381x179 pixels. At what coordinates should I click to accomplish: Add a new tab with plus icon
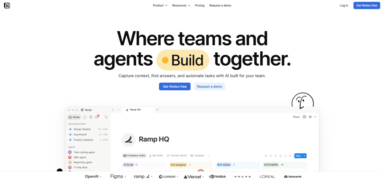(x=157, y=110)
